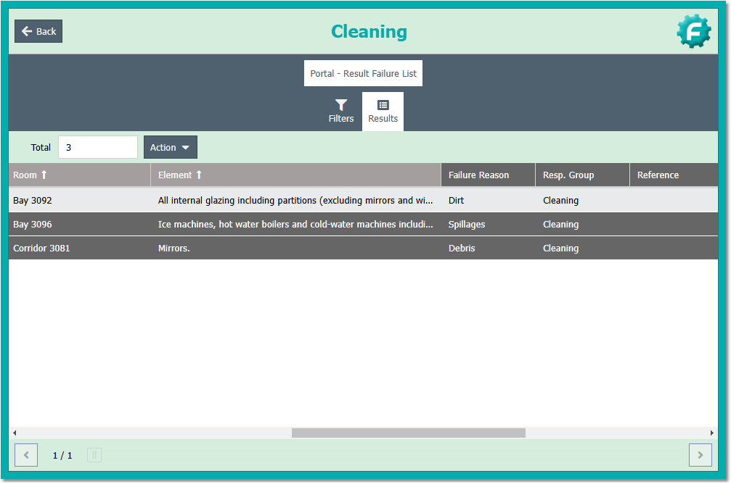The image size is (731, 484).
Task: Click the internal glazing element cell
Action: 295,200
